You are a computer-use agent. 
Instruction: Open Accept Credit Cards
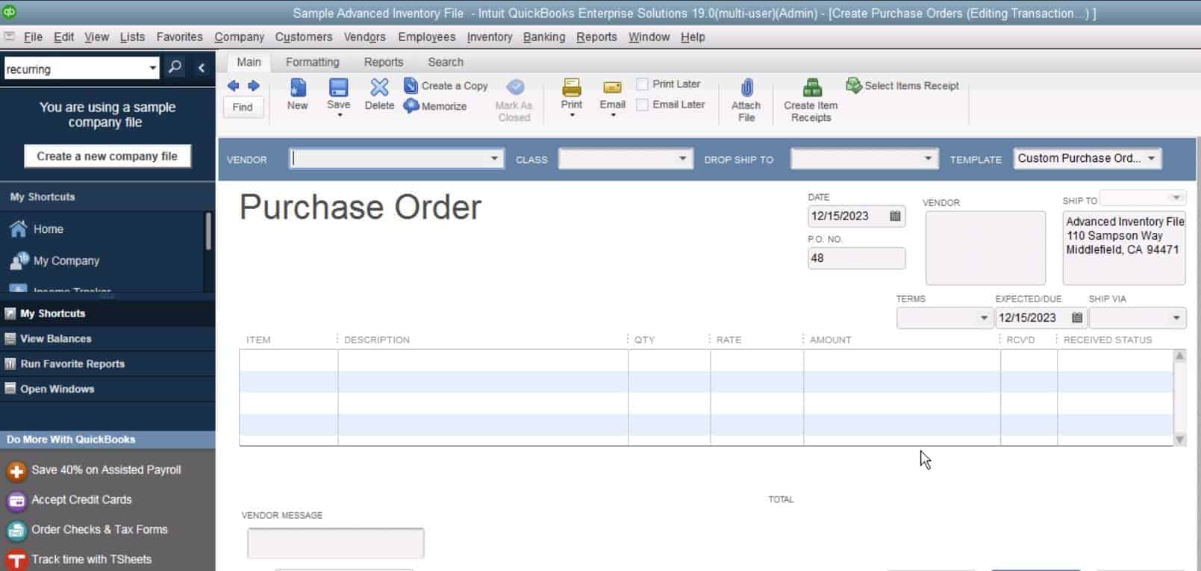pyautogui.click(x=69, y=500)
